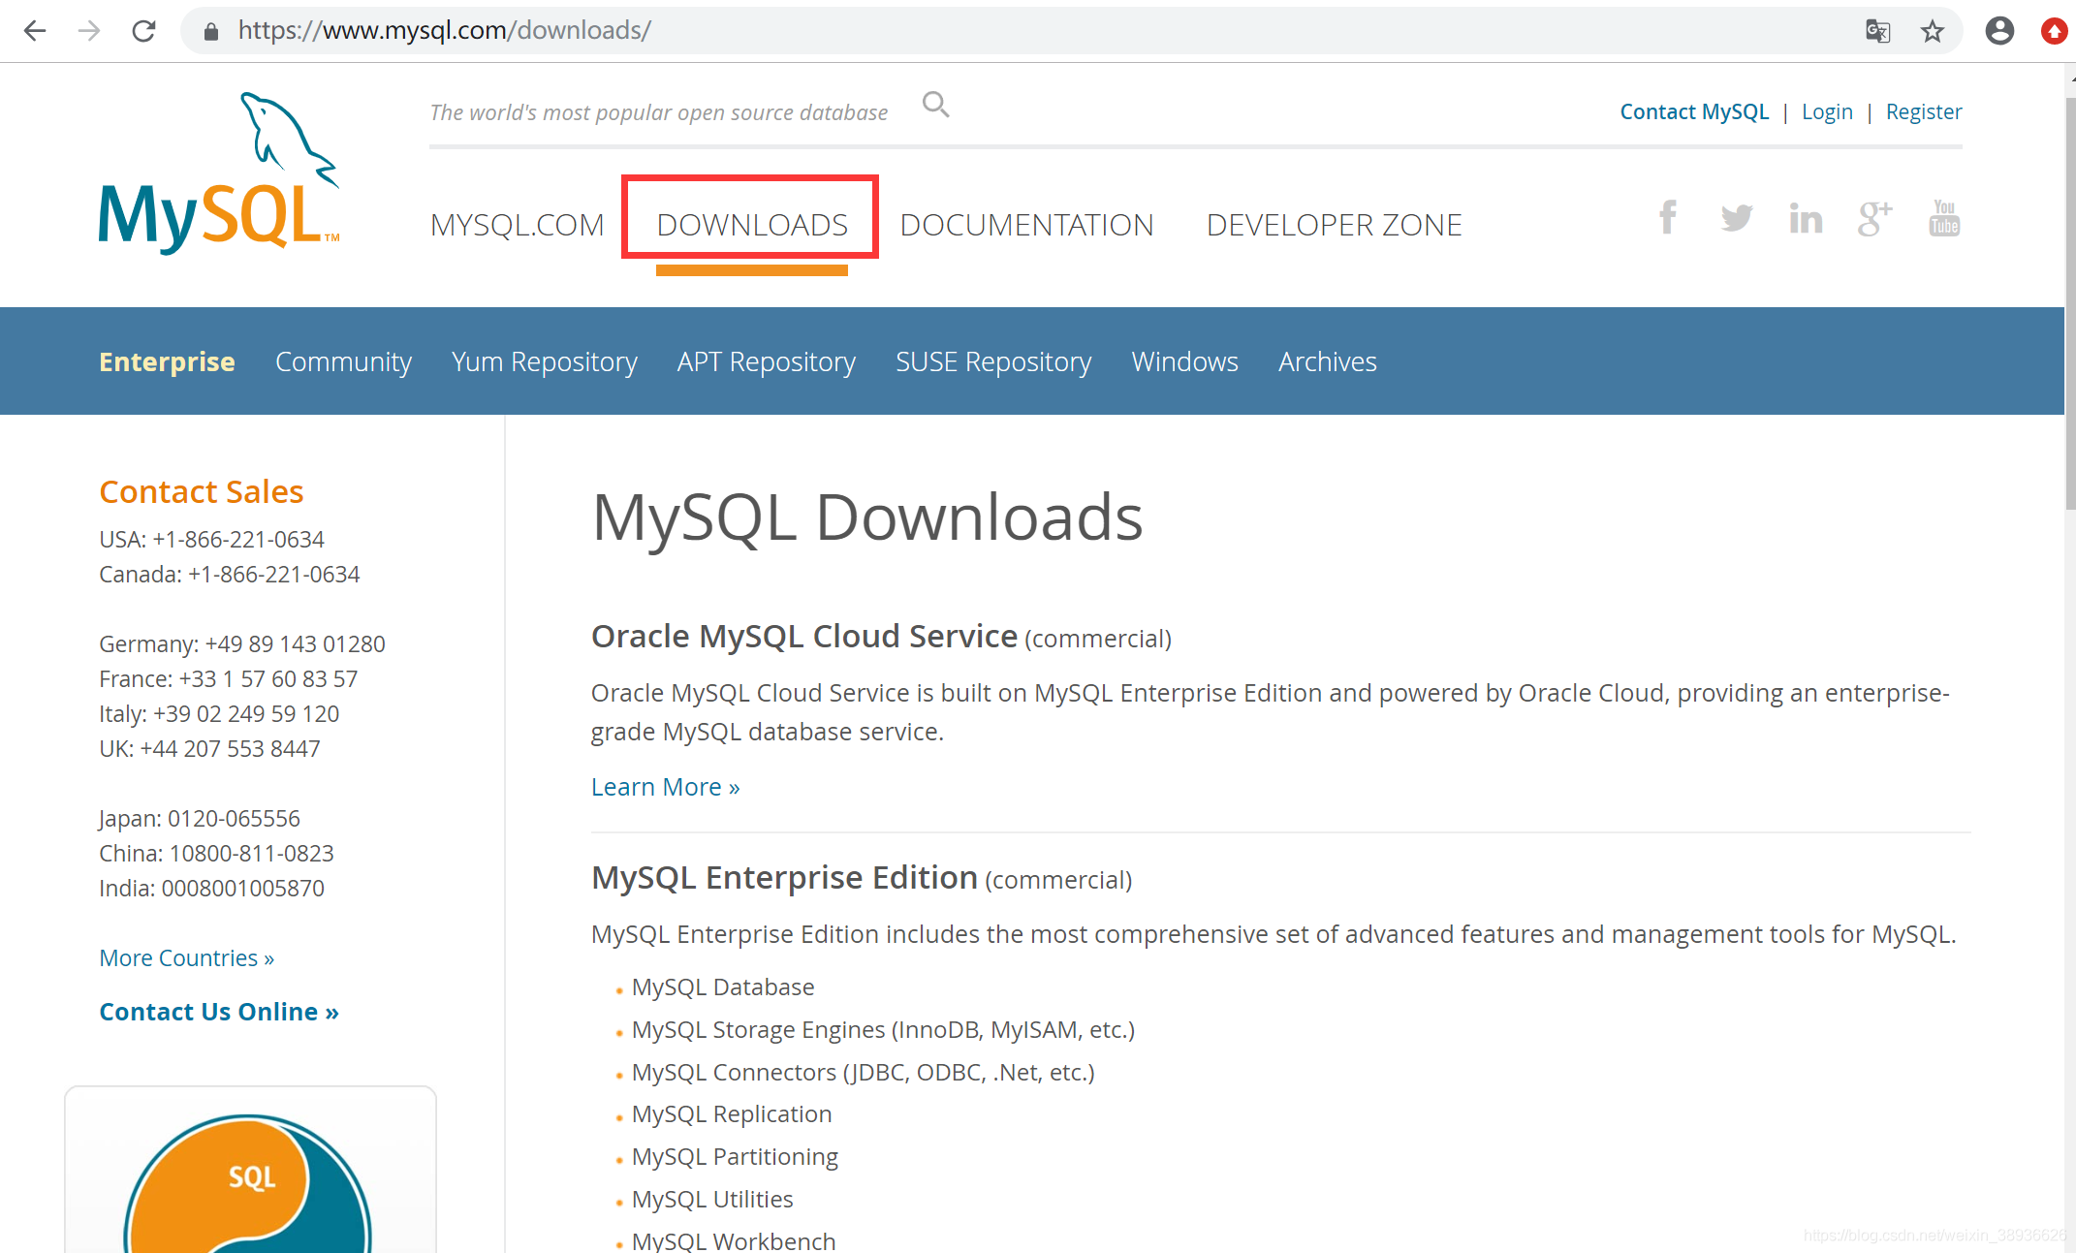Click MySQL Storage Engines list item
2076x1253 pixels.
coord(883,1029)
